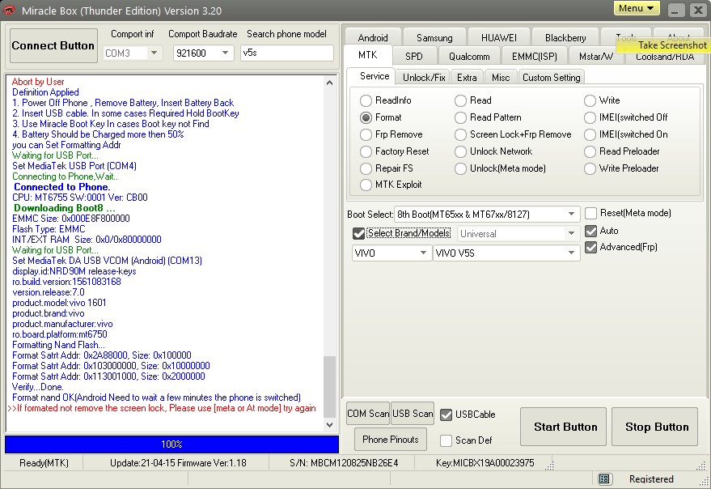
Task: Switch to the Extra sub-tab
Action: (x=467, y=77)
